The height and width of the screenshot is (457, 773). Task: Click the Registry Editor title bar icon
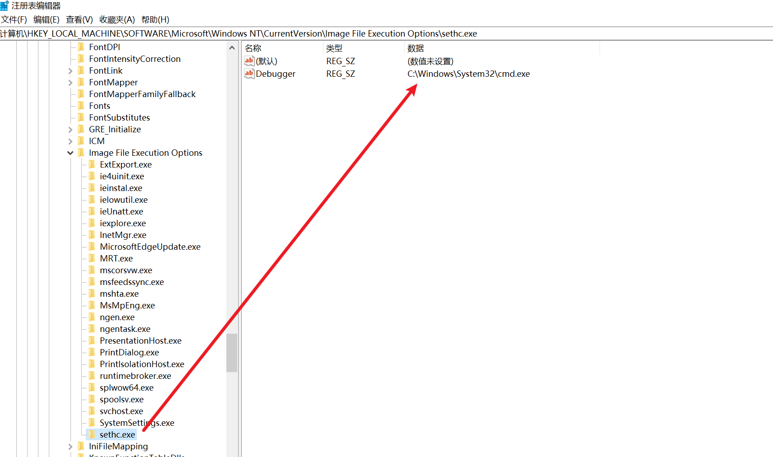click(x=5, y=6)
